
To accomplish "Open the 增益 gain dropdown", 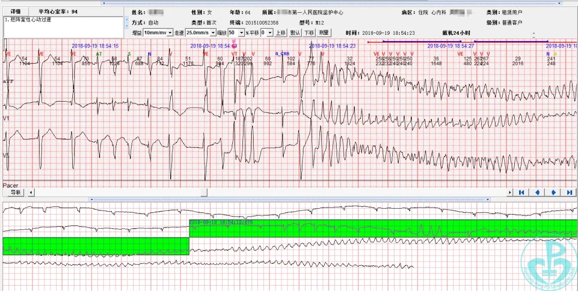I will point(170,33).
